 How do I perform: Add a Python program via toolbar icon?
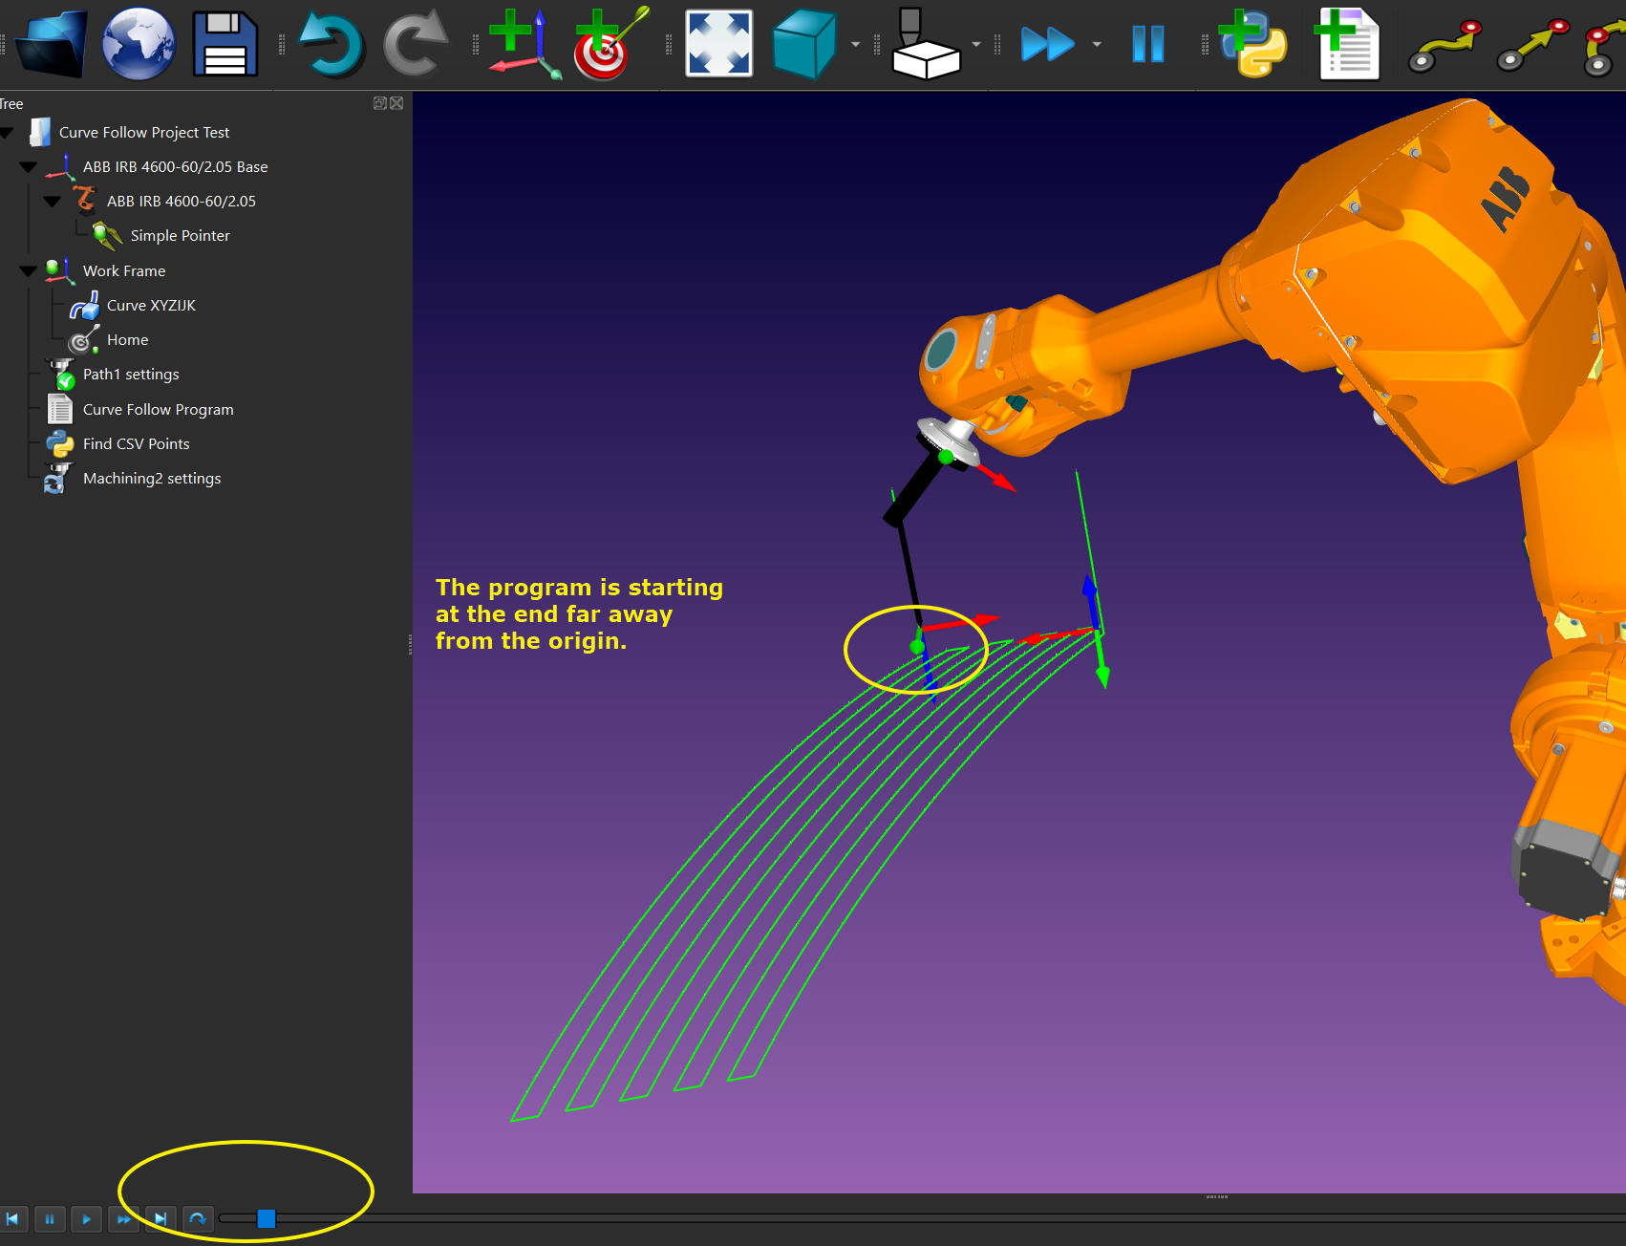click(1253, 44)
